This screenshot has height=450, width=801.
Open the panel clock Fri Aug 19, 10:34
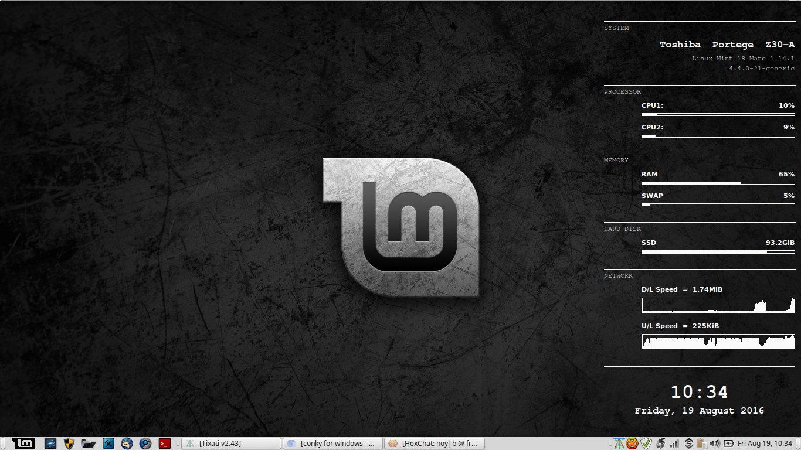[765, 444]
